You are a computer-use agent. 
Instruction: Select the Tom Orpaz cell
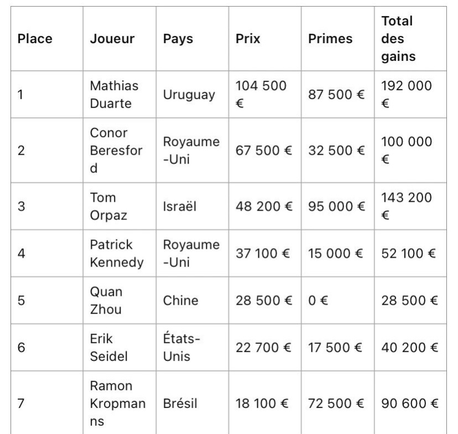[108, 206]
